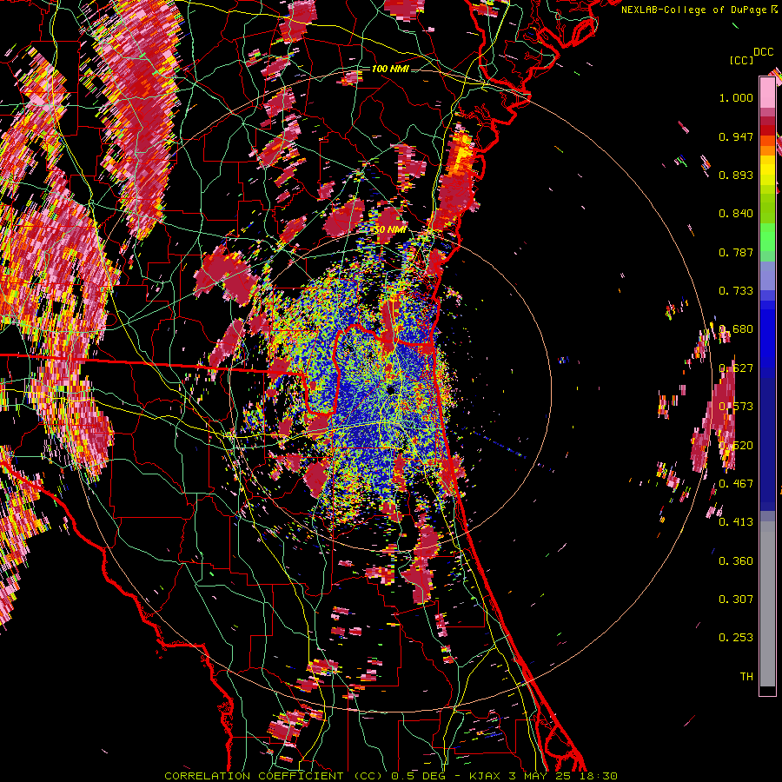The height and width of the screenshot is (782, 782).
Task: Click the 0.840 scale value
Action: click(736, 214)
